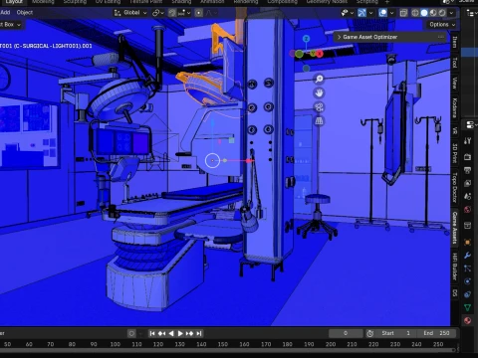Toggle the camera view icon

coord(319,107)
